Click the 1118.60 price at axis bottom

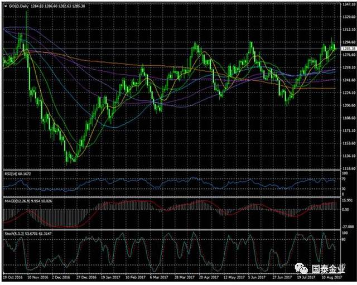coord(348,168)
